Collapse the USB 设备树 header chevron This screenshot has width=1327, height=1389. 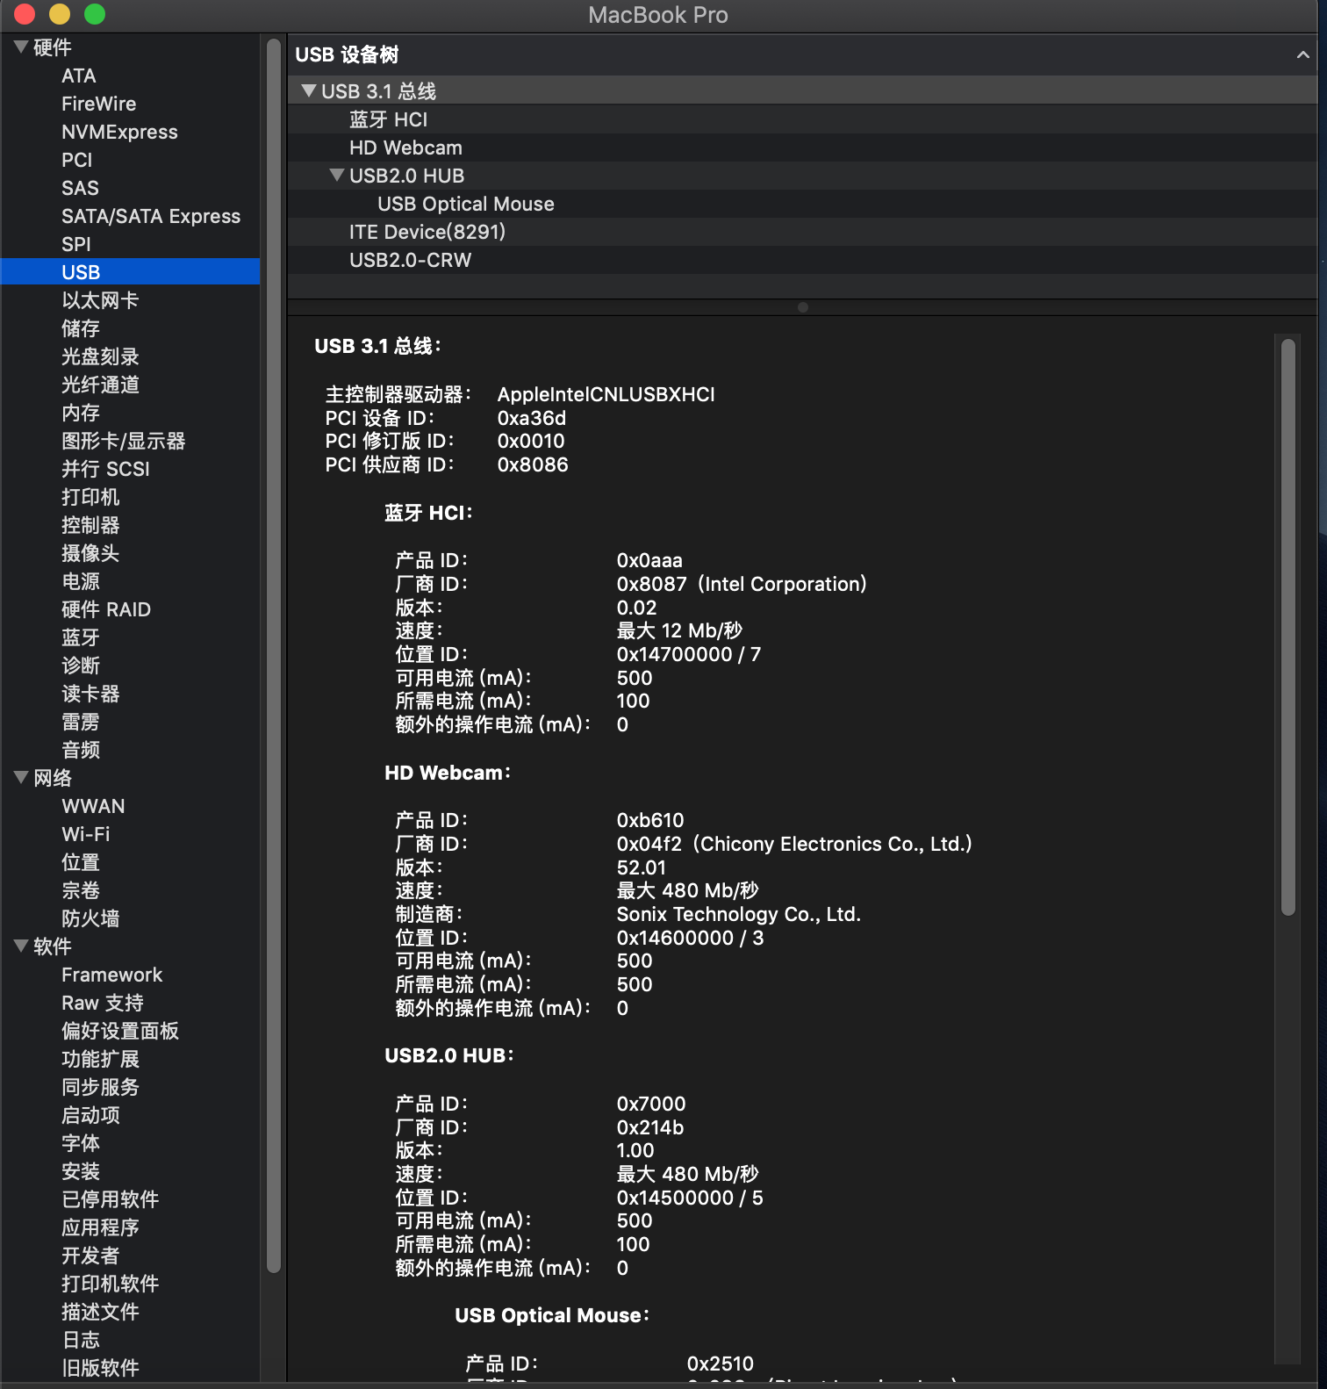tap(1303, 54)
